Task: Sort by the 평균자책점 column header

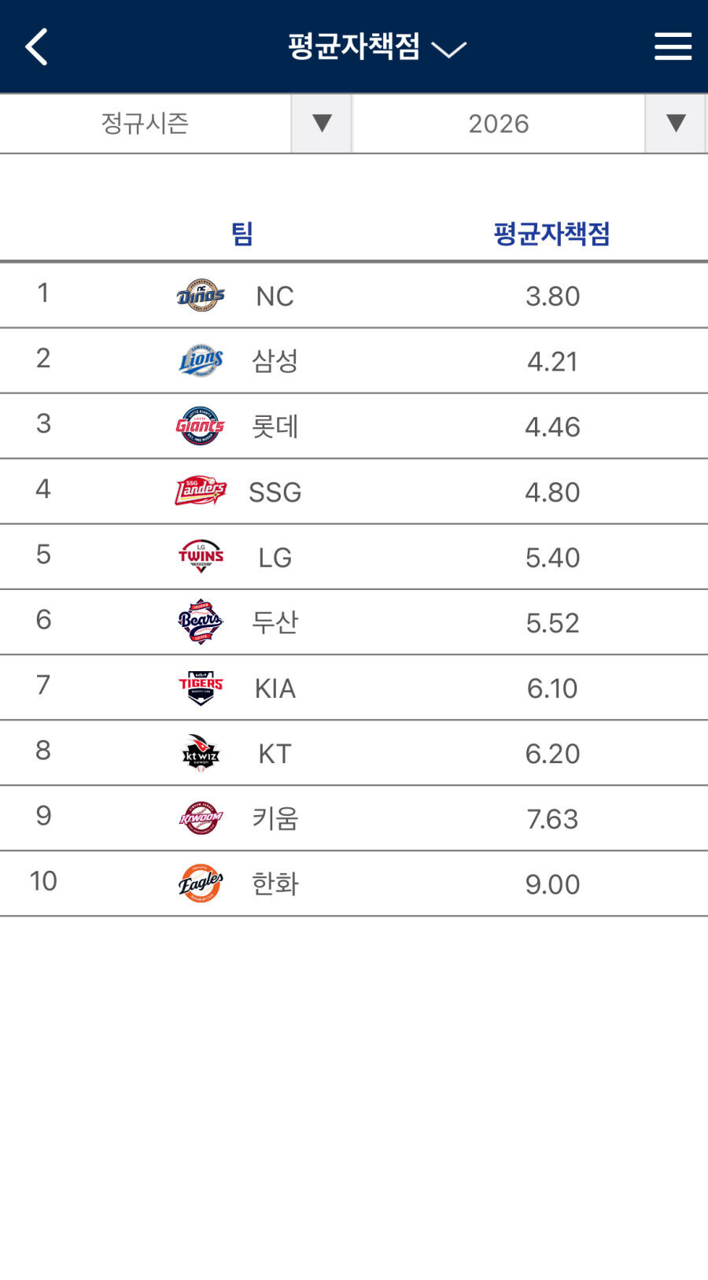Action: [551, 234]
